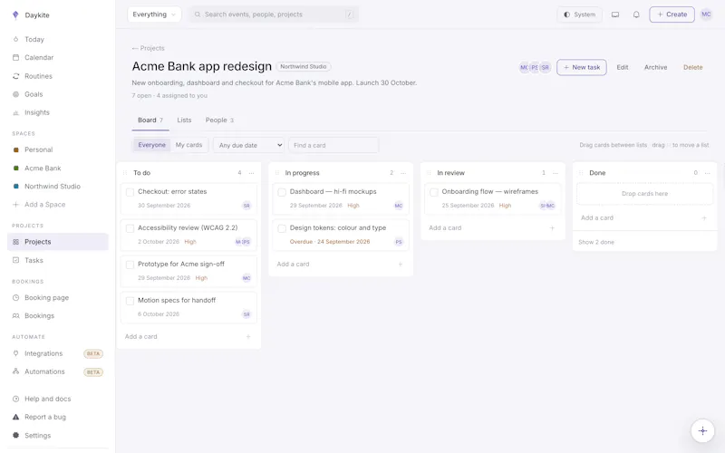Expand Show 2 done in Done column
The height and width of the screenshot is (453, 725).
596,242
